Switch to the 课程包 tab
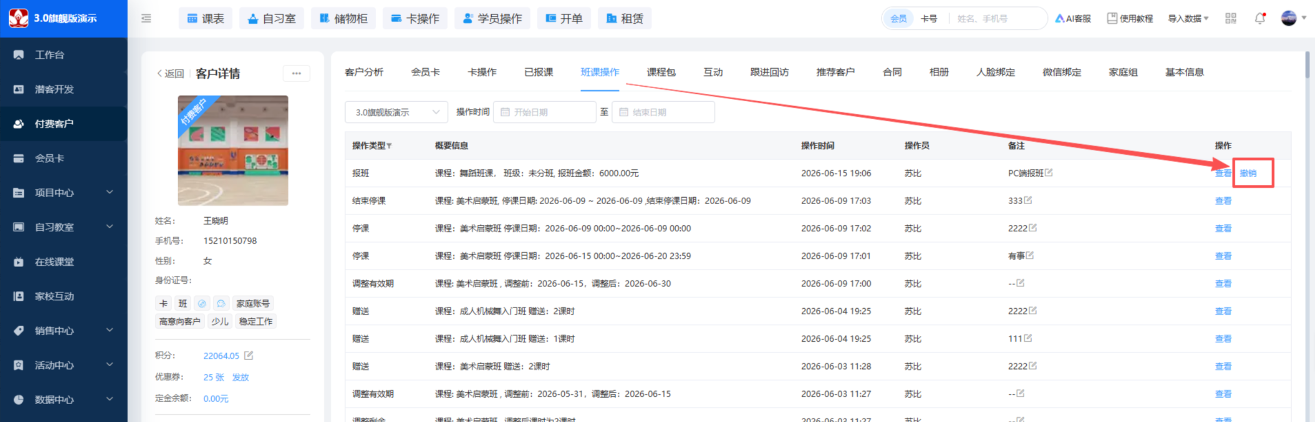Image resolution: width=1315 pixels, height=422 pixels. [x=661, y=72]
